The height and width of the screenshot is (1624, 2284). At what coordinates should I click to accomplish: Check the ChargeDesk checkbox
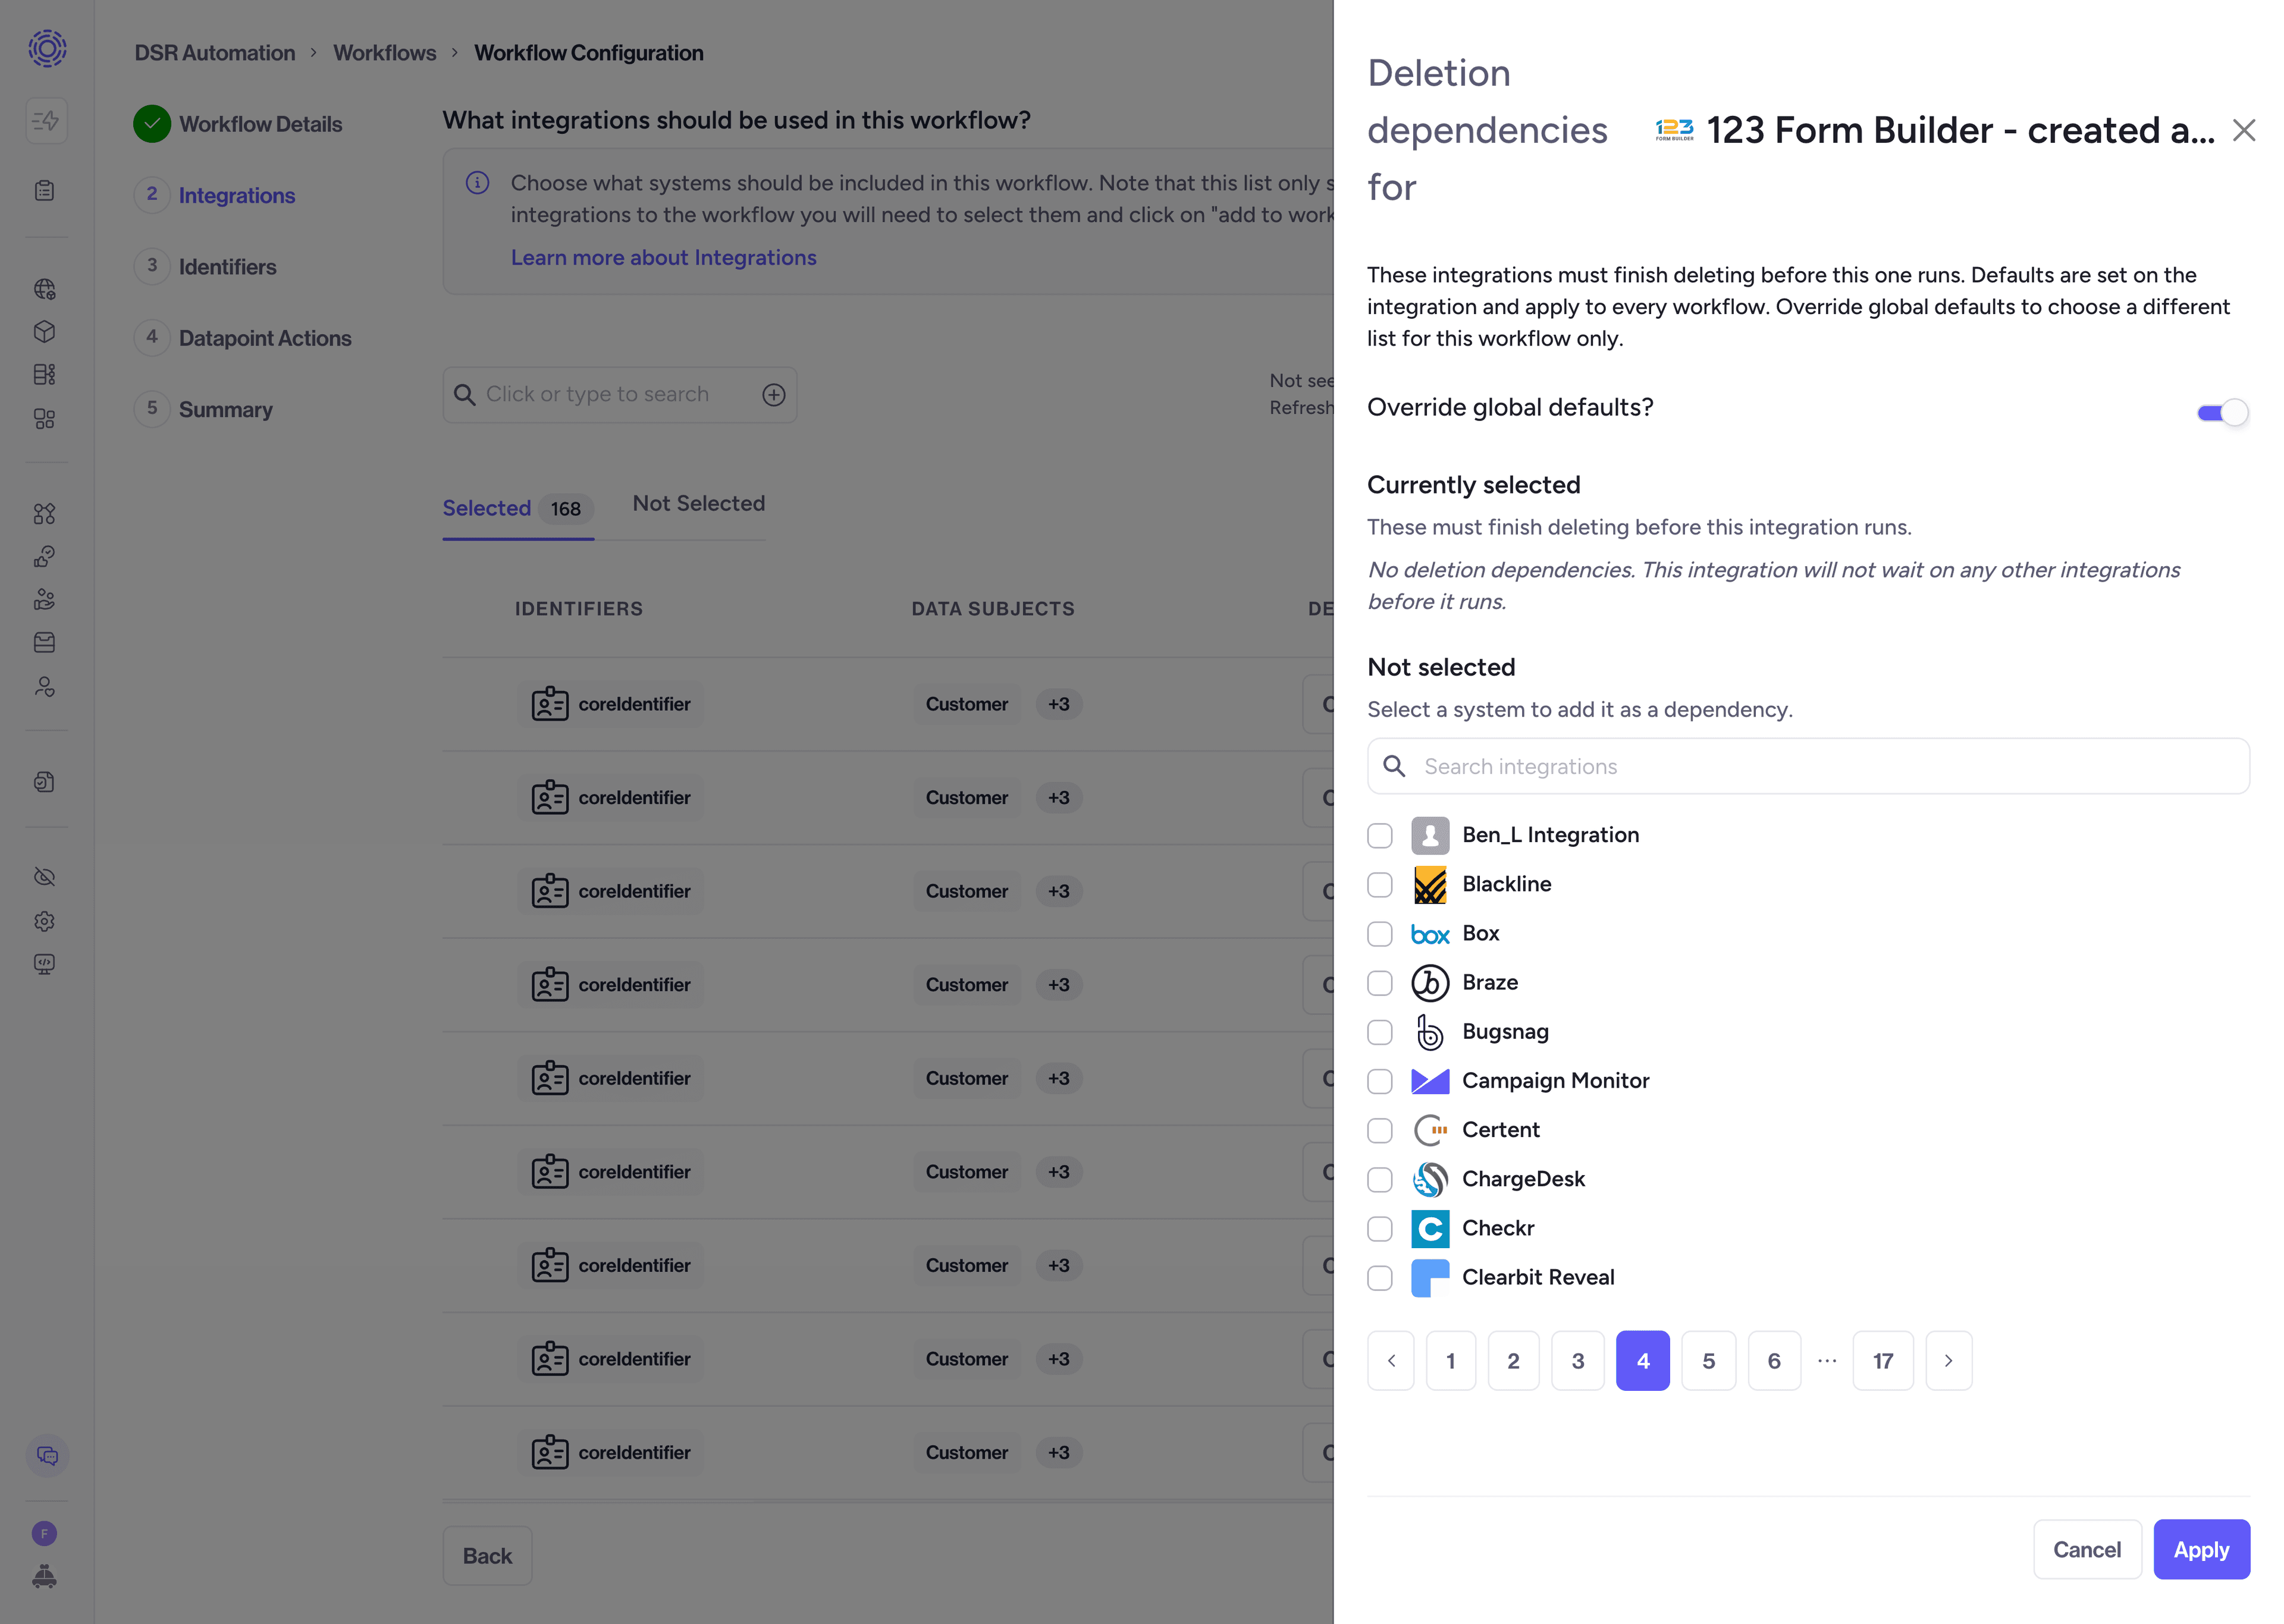tap(1380, 1179)
